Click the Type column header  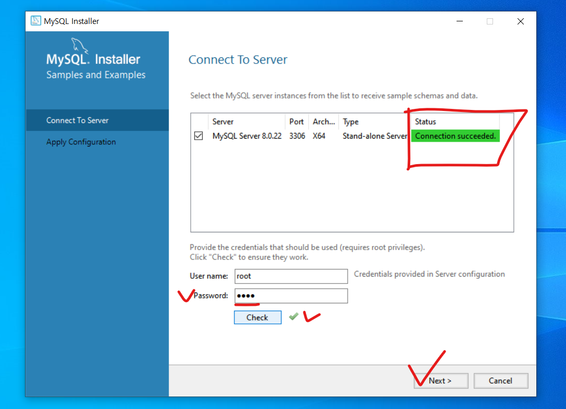pyautogui.click(x=375, y=121)
